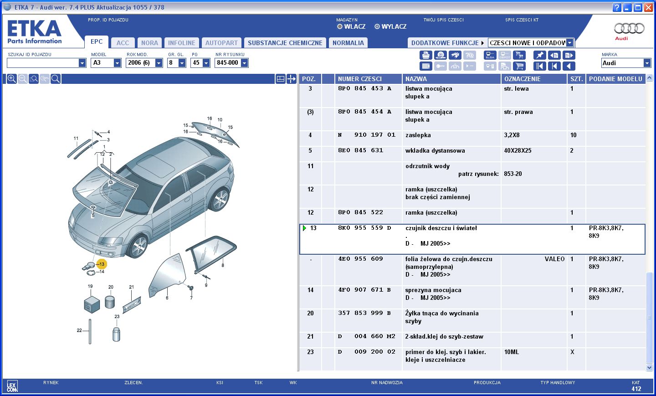Switch to the NORA tab
This screenshot has height=396, width=656.
[x=149, y=43]
